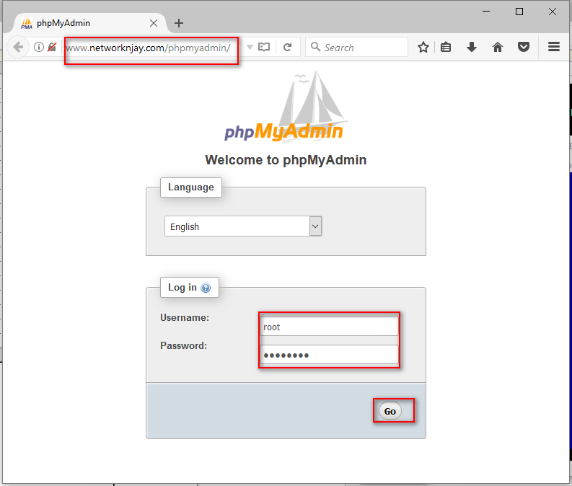572x486 pixels.
Task: Open the Firefox hamburger menu
Action: click(x=554, y=47)
